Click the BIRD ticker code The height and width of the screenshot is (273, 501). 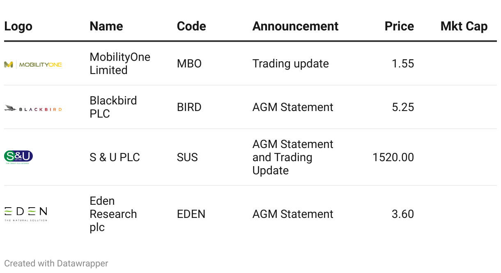pos(189,107)
